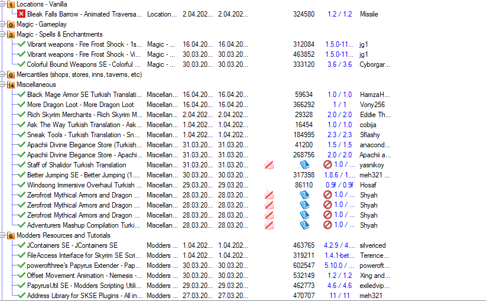The width and height of the screenshot is (486, 301).
Task: Toggle Better Jumping SE checkmark
Action: point(21,175)
